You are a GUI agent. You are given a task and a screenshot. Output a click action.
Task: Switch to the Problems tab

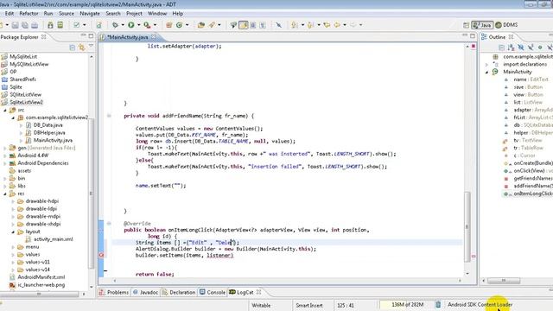(x=113, y=292)
